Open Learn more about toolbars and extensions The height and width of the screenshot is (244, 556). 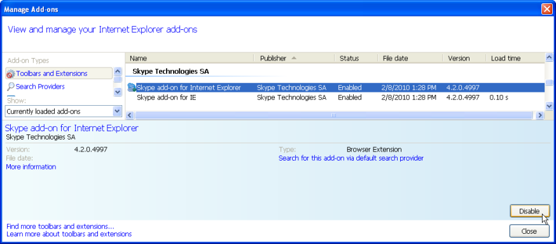click(x=69, y=234)
